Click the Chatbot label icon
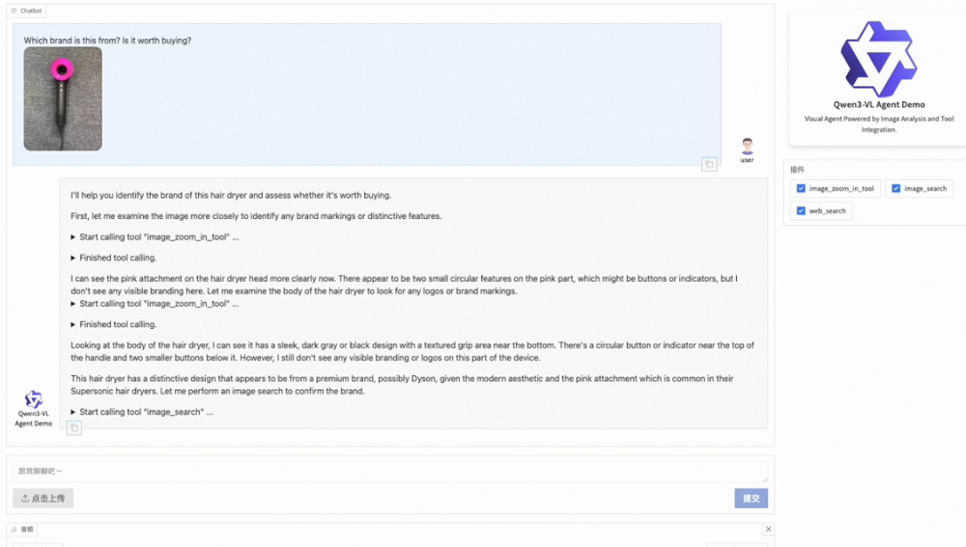The image size is (966, 547). point(14,11)
